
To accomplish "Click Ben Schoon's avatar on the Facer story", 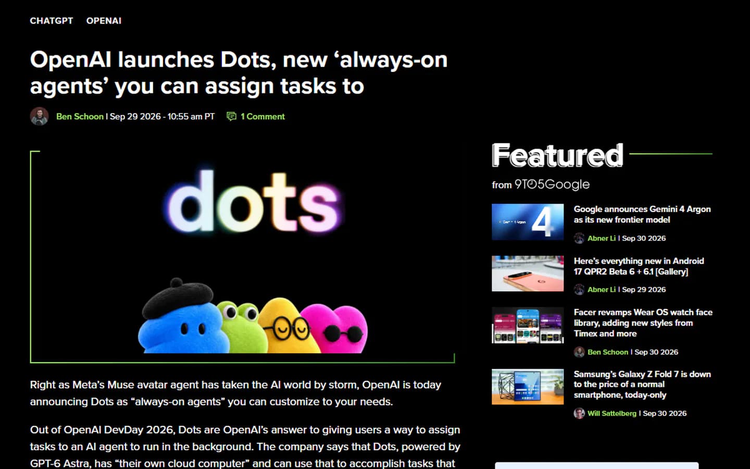I will click(x=579, y=352).
